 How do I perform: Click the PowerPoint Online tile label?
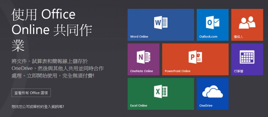[x=178, y=71]
